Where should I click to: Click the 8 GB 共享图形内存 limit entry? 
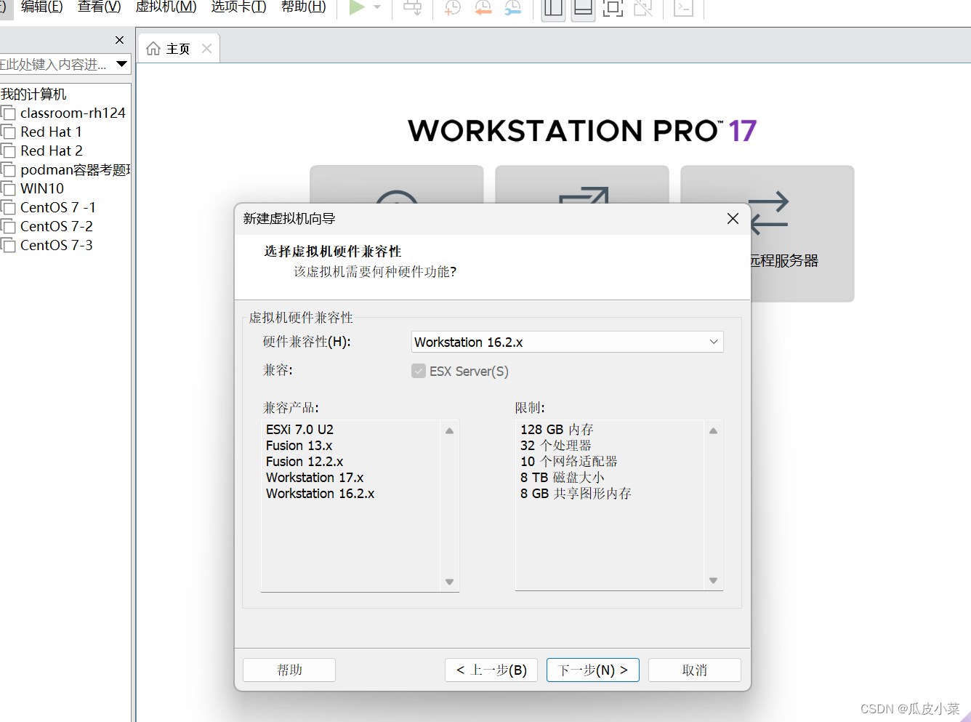pyautogui.click(x=576, y=494)
